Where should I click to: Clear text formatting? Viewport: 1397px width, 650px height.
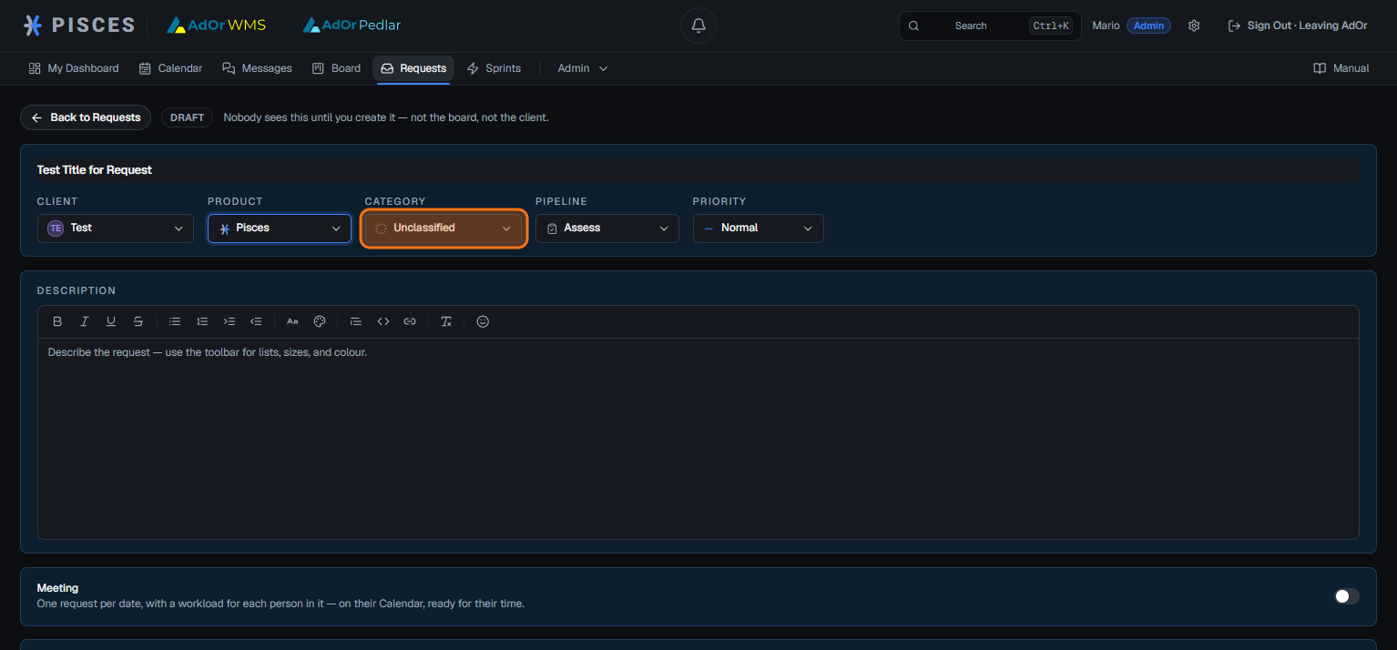pyautogui.click(x=446, y=321)
